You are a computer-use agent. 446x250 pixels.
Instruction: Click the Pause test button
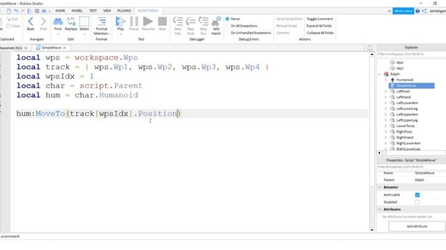pyautogui.click(x=134, y=22)
